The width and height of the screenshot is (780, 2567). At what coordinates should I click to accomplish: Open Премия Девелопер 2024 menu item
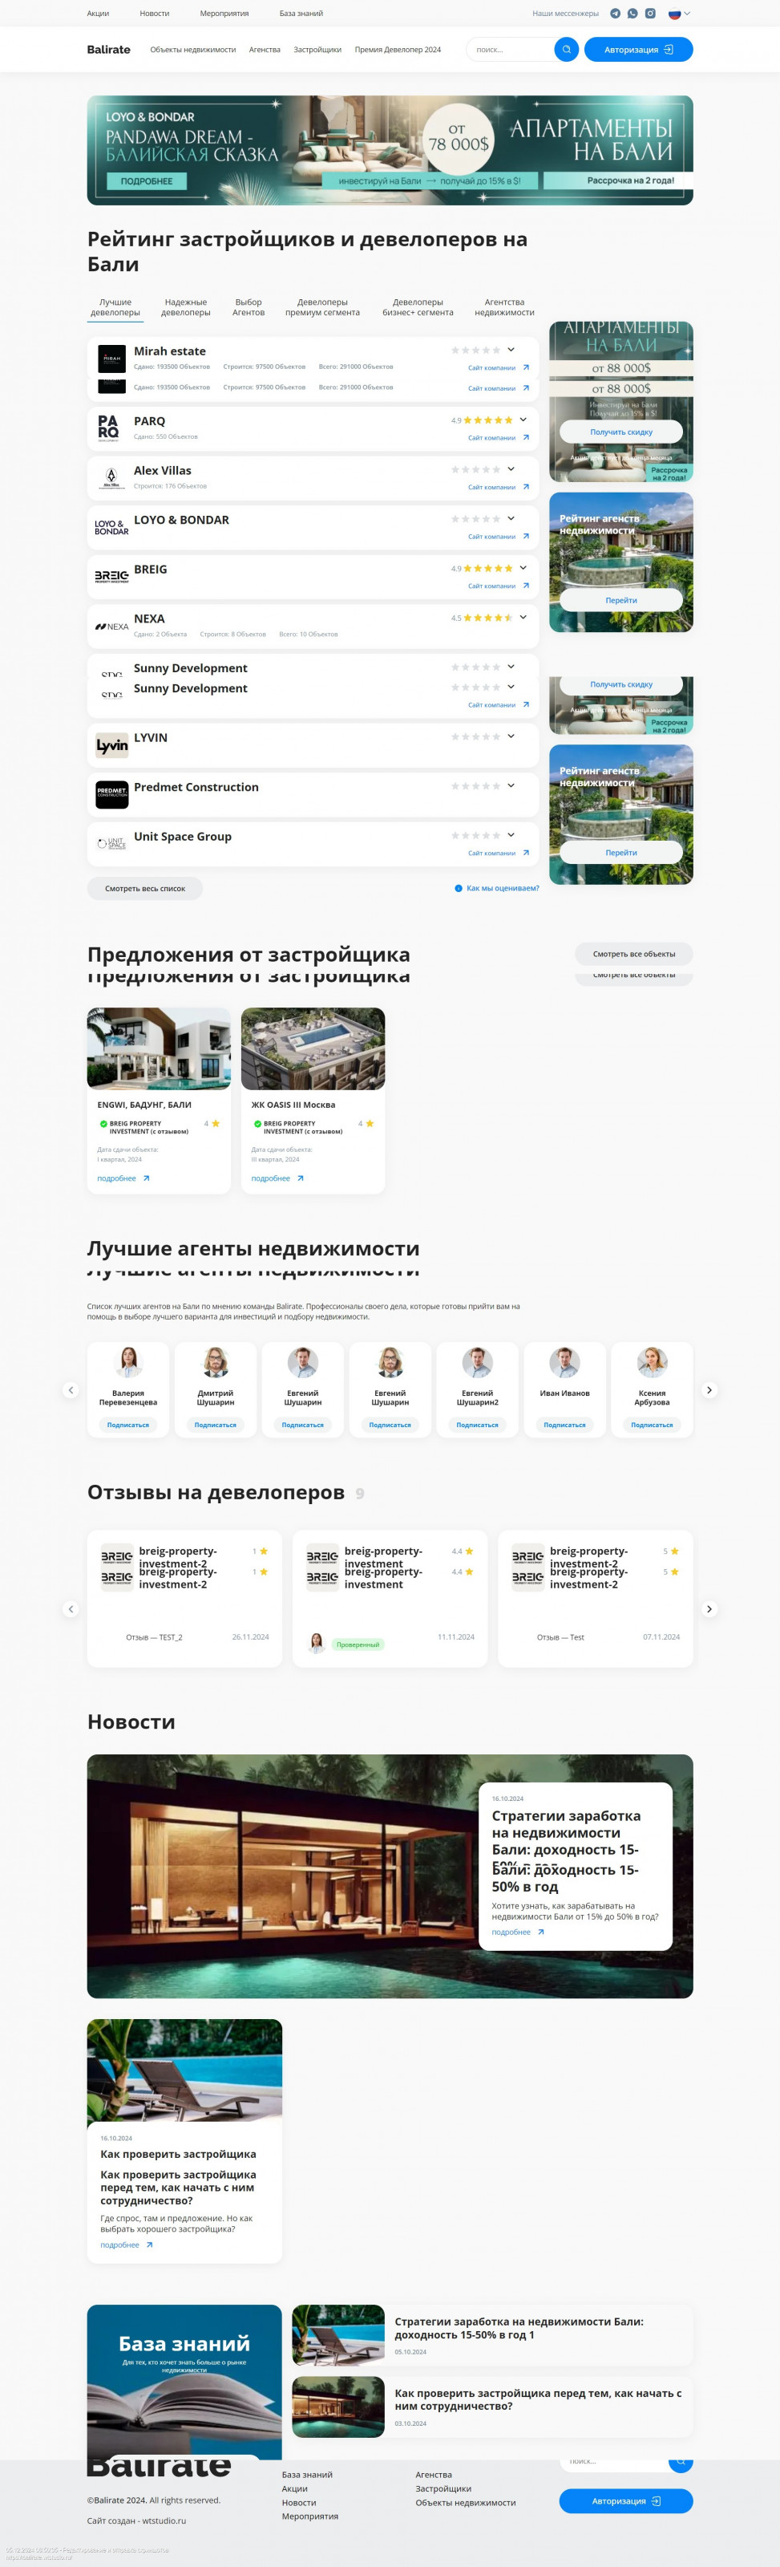coord(398,50)
